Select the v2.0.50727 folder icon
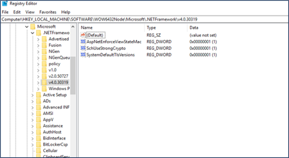Viewport: 289px width, 158px height. coord(44,76)
